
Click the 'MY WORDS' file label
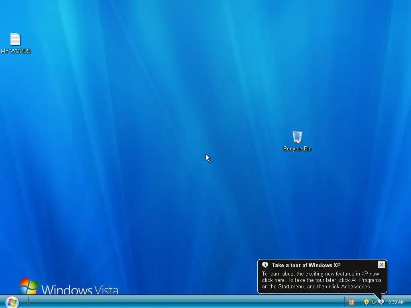pyautogui.click(x=16, y=51)
